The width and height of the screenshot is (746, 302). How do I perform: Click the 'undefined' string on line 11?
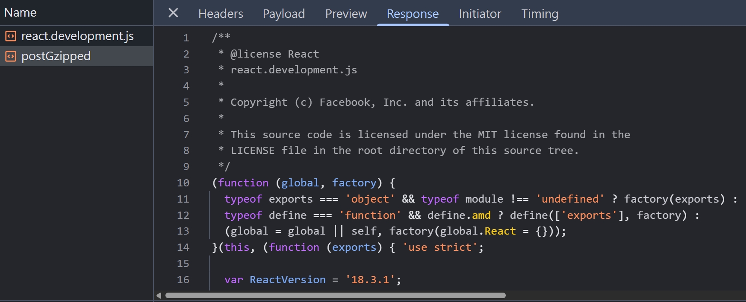[x=570, y=199]
